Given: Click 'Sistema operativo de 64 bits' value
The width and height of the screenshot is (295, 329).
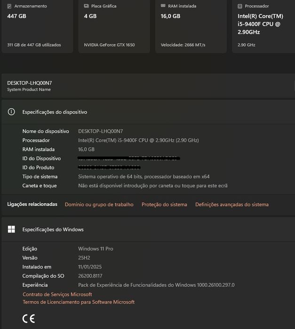Looking at the screenshot, I should (x=144, y=177).
